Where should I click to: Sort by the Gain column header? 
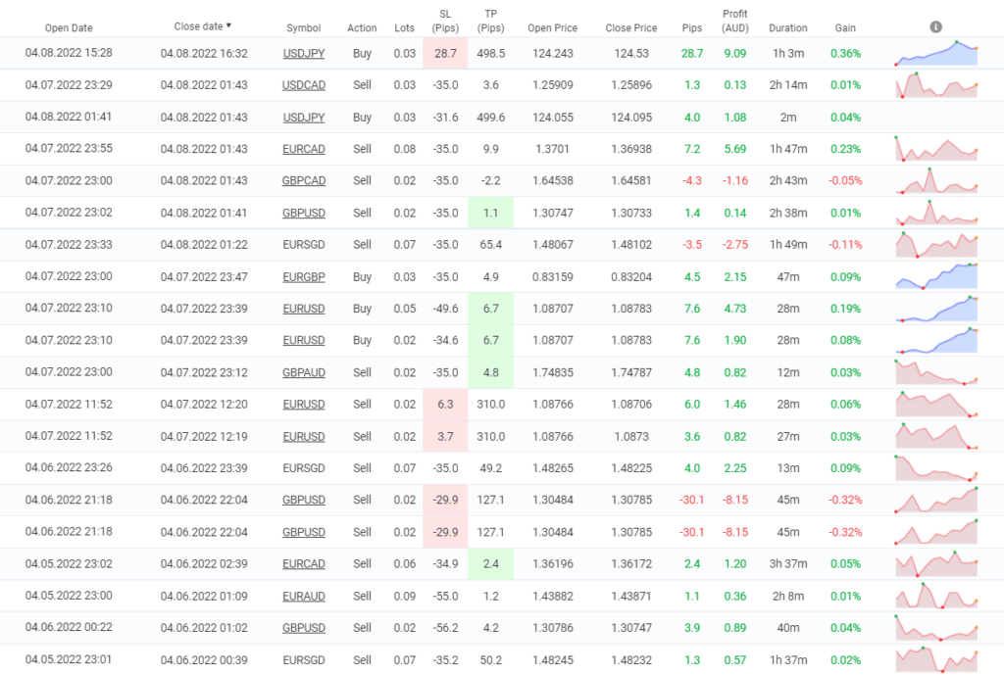[845, 27]
